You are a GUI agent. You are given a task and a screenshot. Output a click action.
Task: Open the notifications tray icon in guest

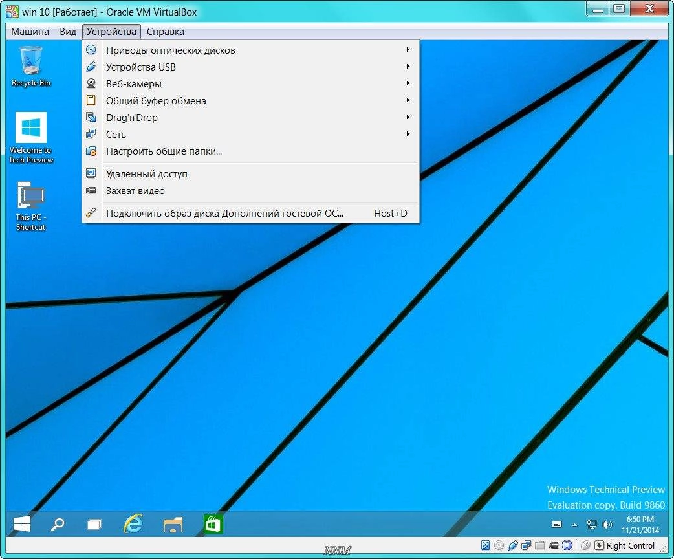pos(557,524)
